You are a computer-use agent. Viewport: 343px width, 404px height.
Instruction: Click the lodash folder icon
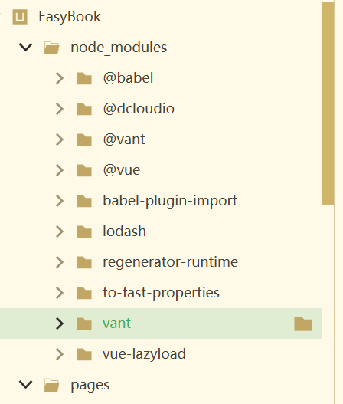(84, 232)
